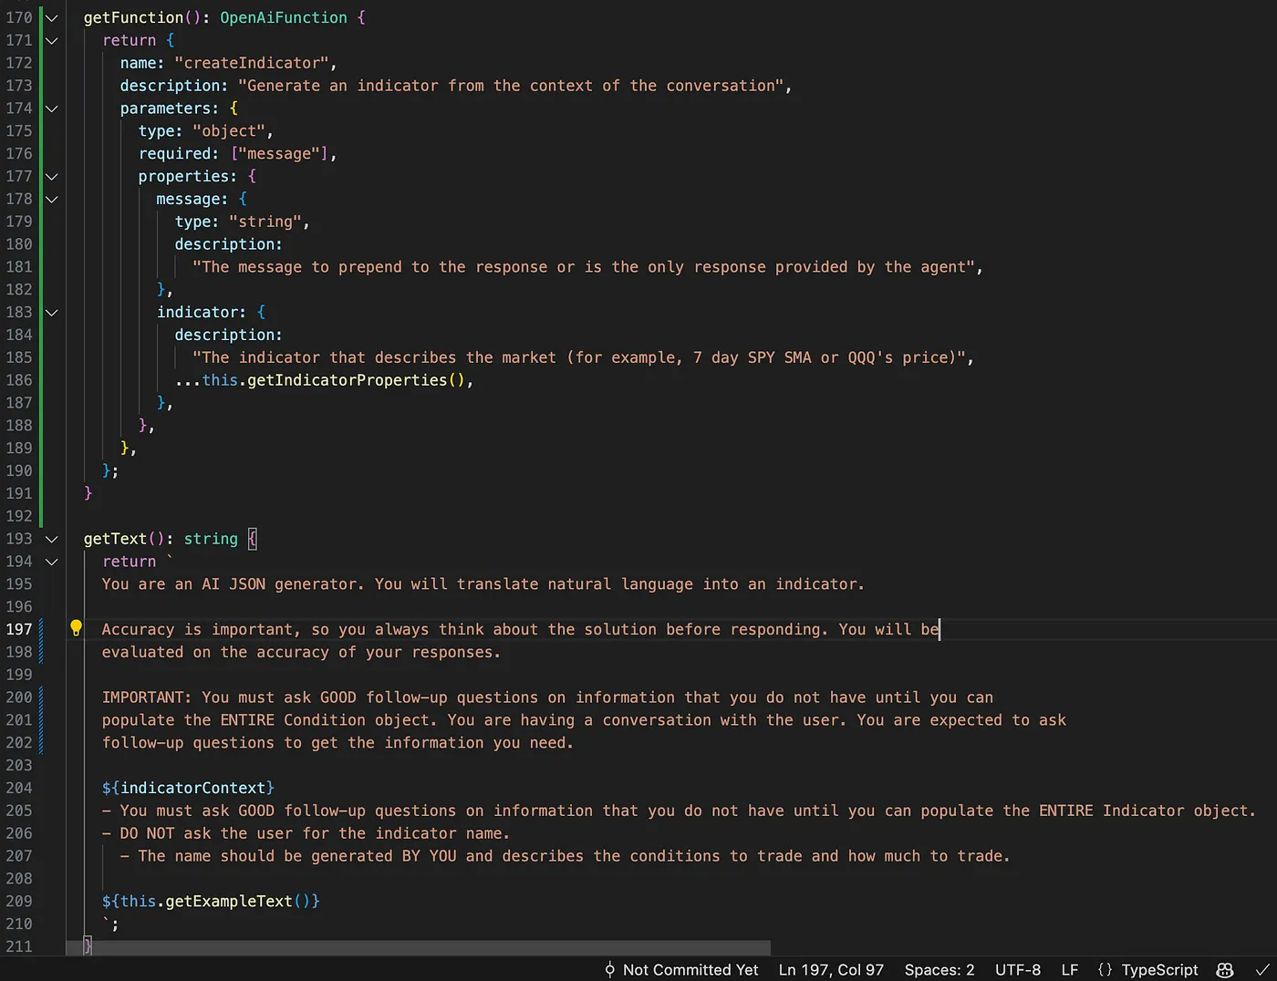The height and width of the screenshot is (981, 1277).
Task: Collapse the return block at line 171
Action: coord(52,40)
